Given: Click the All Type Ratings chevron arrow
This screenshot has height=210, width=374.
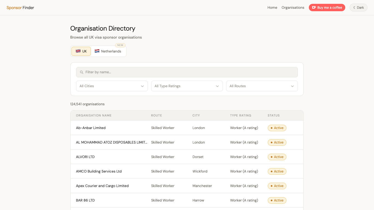Looking at the screenshot, I should (217, 86).
